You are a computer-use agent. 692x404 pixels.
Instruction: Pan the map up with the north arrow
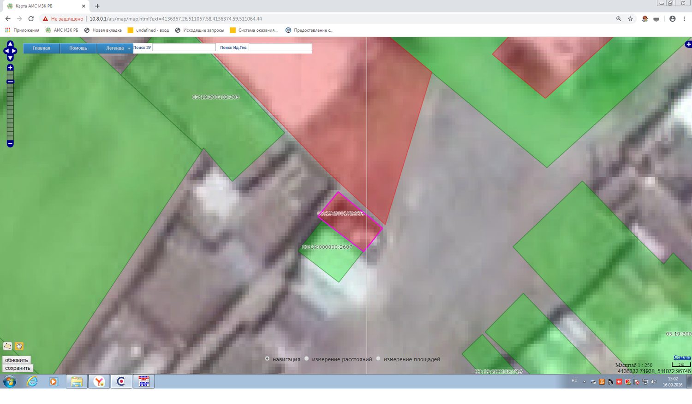coord(10,44)
